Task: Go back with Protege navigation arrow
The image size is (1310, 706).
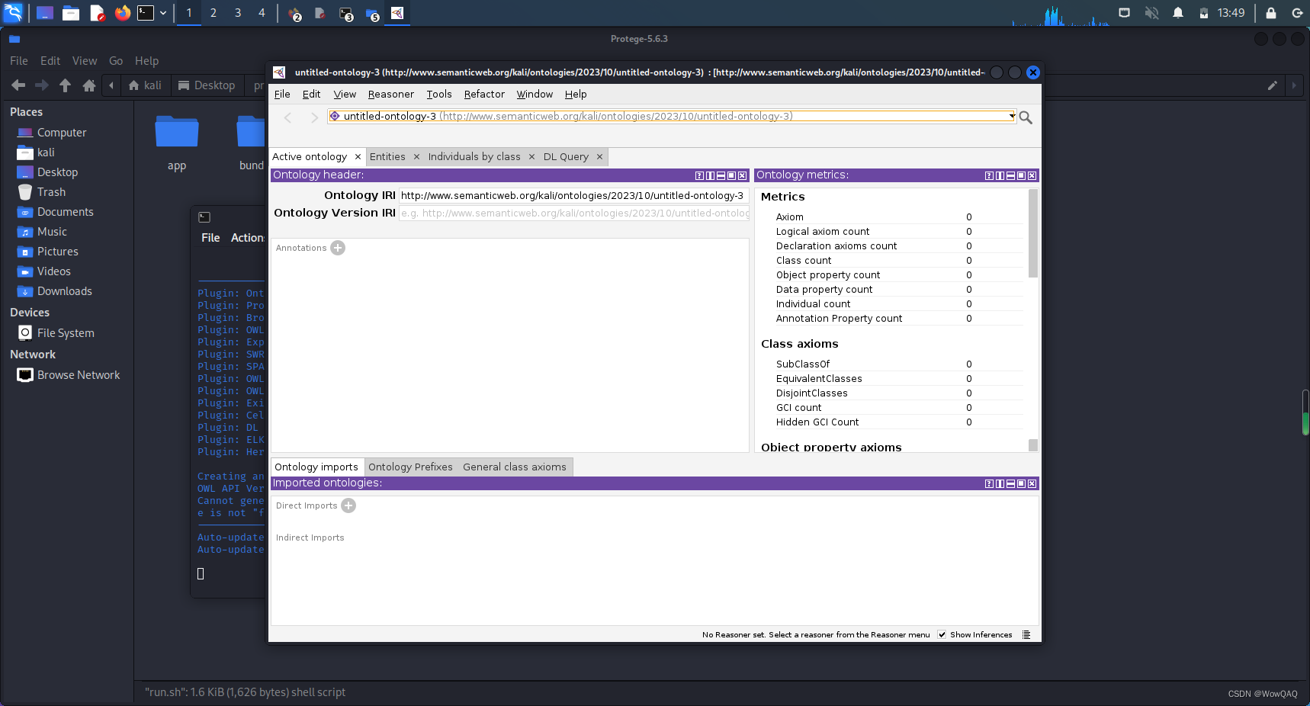Action: coord(287,117)
